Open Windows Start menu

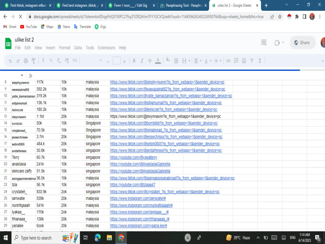pyautogui.click(x=6, y=238)
